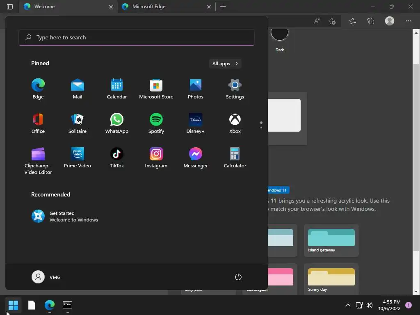Open the blank file icon on taskbar
Screen dimensions: 420x315
coord(32,305)
